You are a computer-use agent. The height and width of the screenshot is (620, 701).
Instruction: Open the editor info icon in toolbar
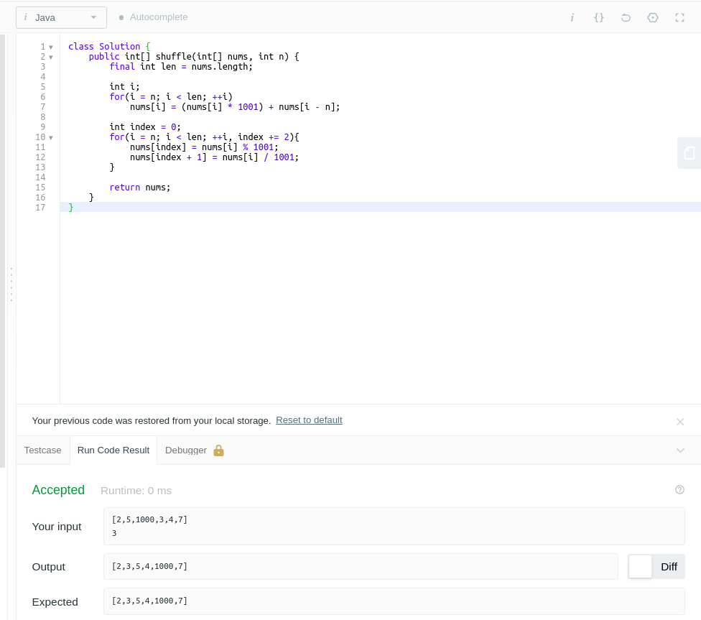coord(572,17)
